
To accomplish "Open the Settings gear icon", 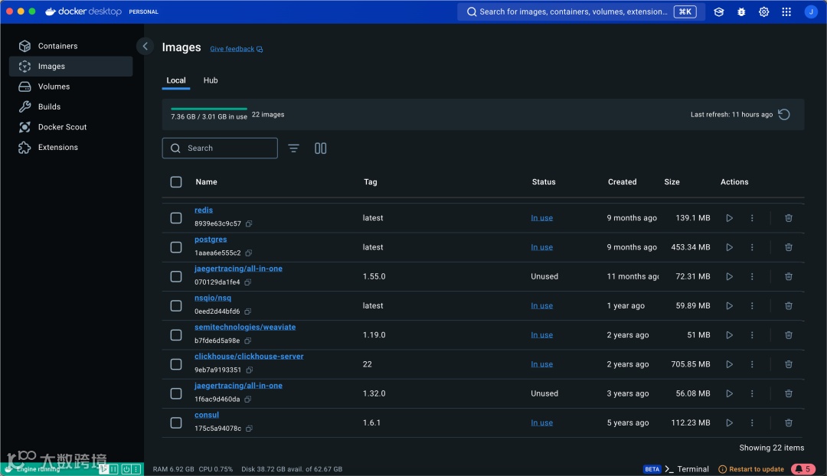I will pyautogui.click(x=763, y=11).
